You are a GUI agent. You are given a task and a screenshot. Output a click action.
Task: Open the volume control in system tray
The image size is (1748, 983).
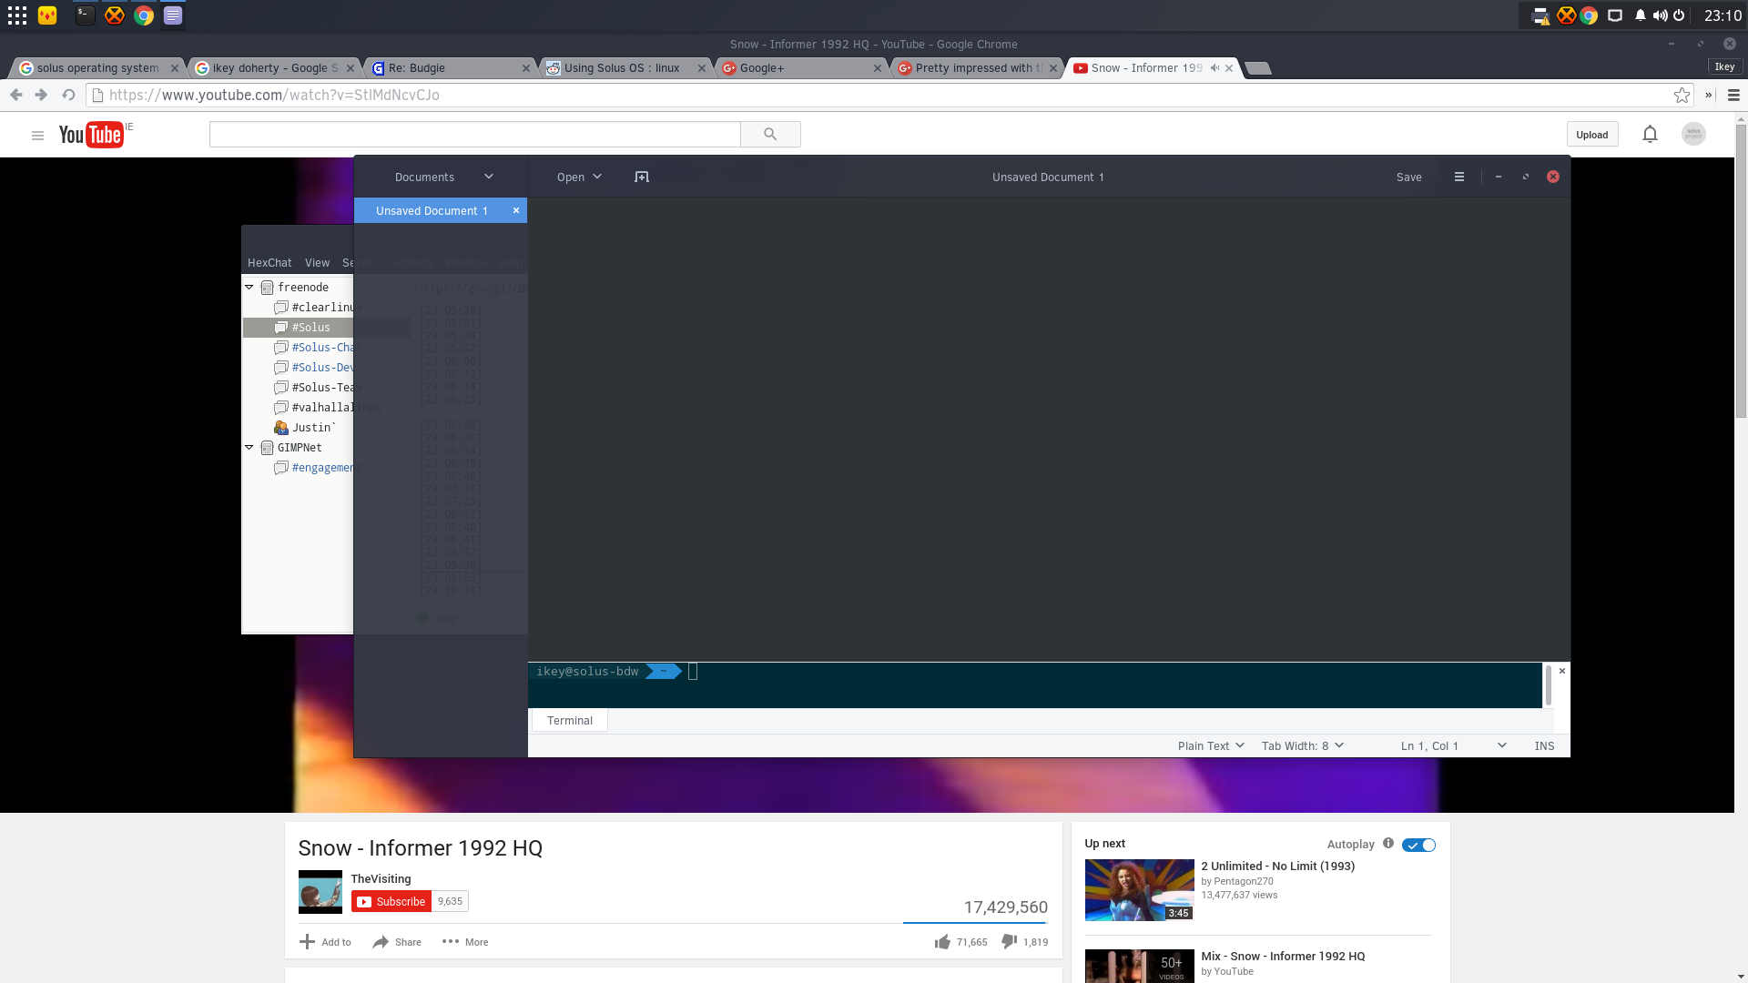point(1660,15)
